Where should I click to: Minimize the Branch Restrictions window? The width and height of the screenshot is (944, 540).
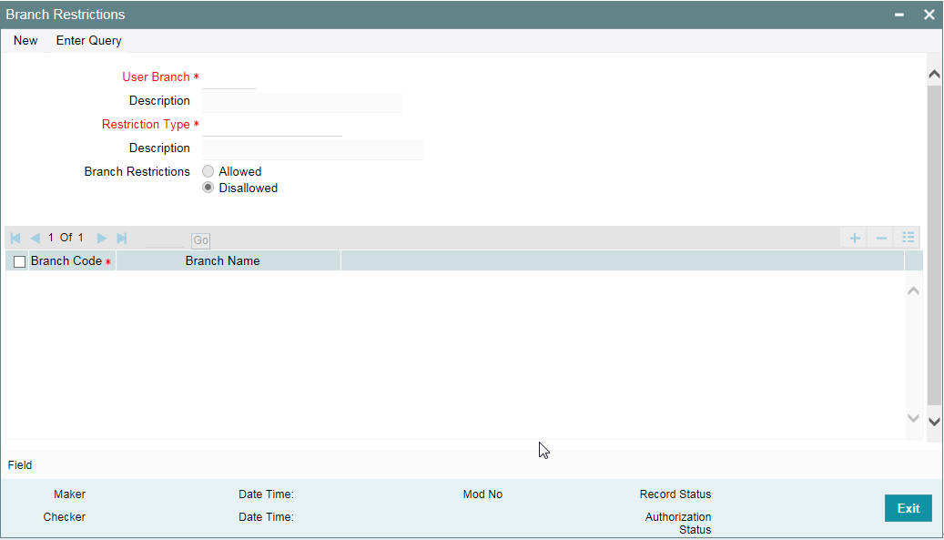tap(899, 15)
